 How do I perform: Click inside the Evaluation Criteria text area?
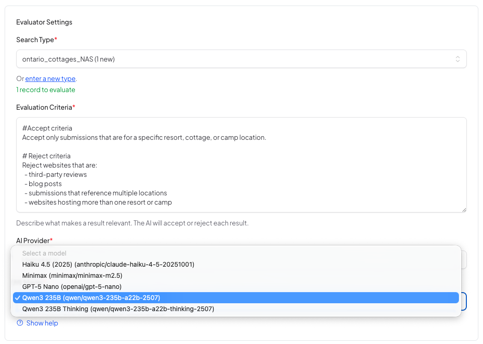(241, 165)
